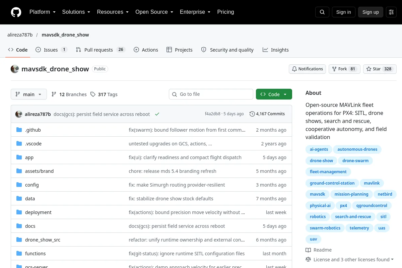
Task: Open the Pricing link in header
Action: click(225, 12)
